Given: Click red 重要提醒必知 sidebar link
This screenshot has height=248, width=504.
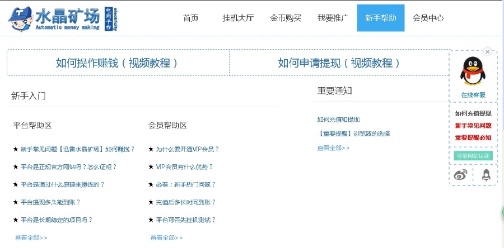Looking at the screenshot, I should (473, 138).
